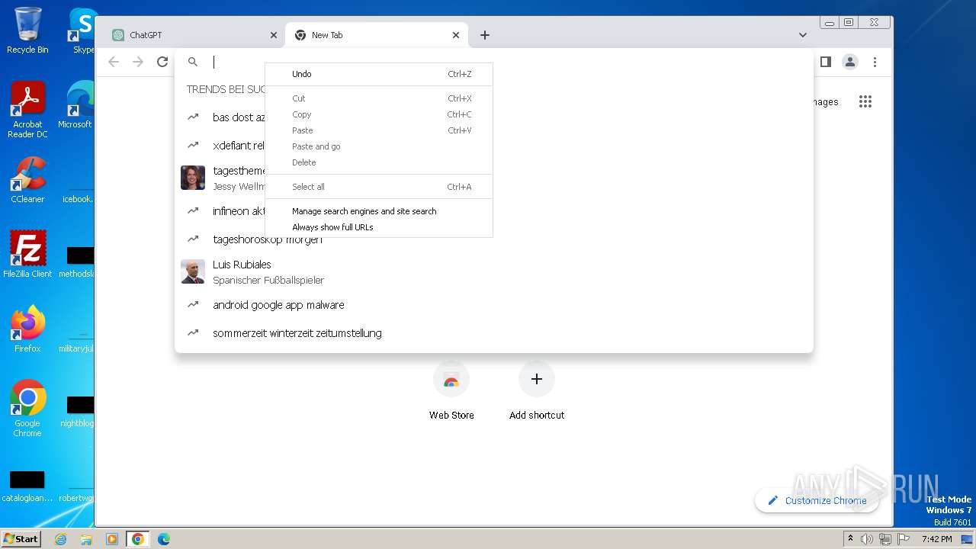Open Microsoft Edge desktop icon
This screenshot has width=976, height=549.
[77, 105]
